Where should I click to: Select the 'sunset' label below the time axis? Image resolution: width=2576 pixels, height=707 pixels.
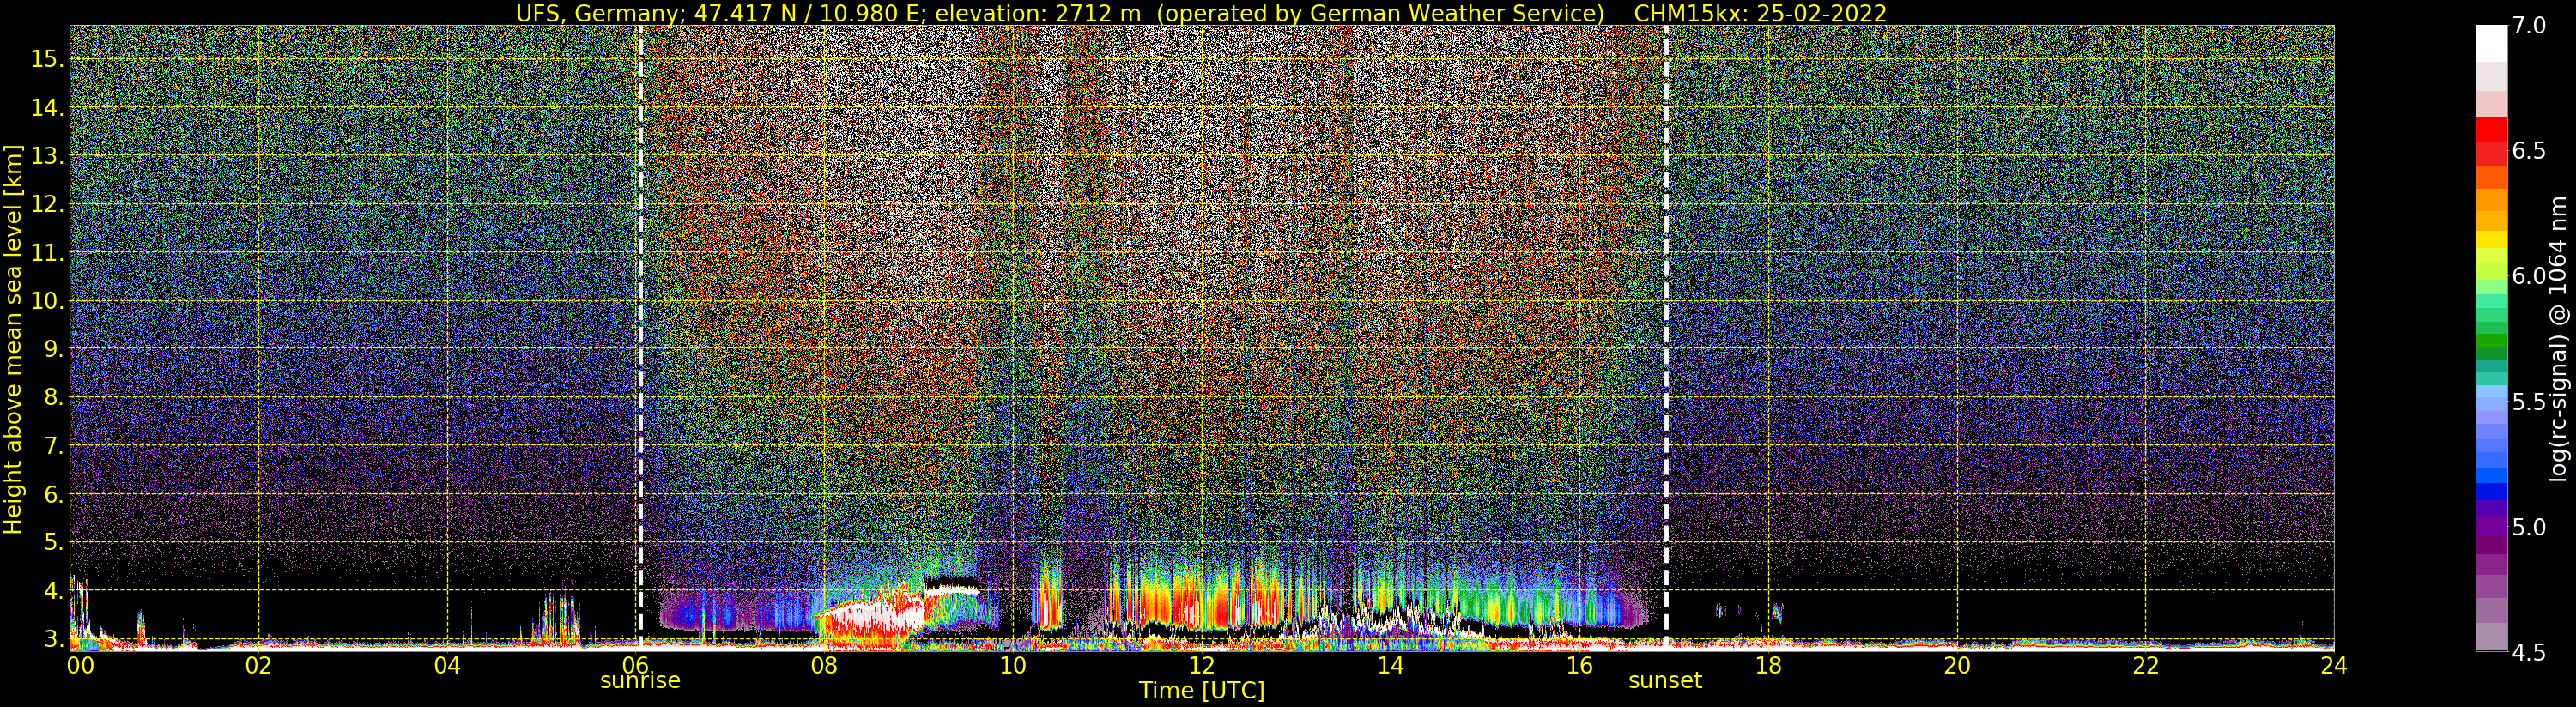(x=1665, y=680)
